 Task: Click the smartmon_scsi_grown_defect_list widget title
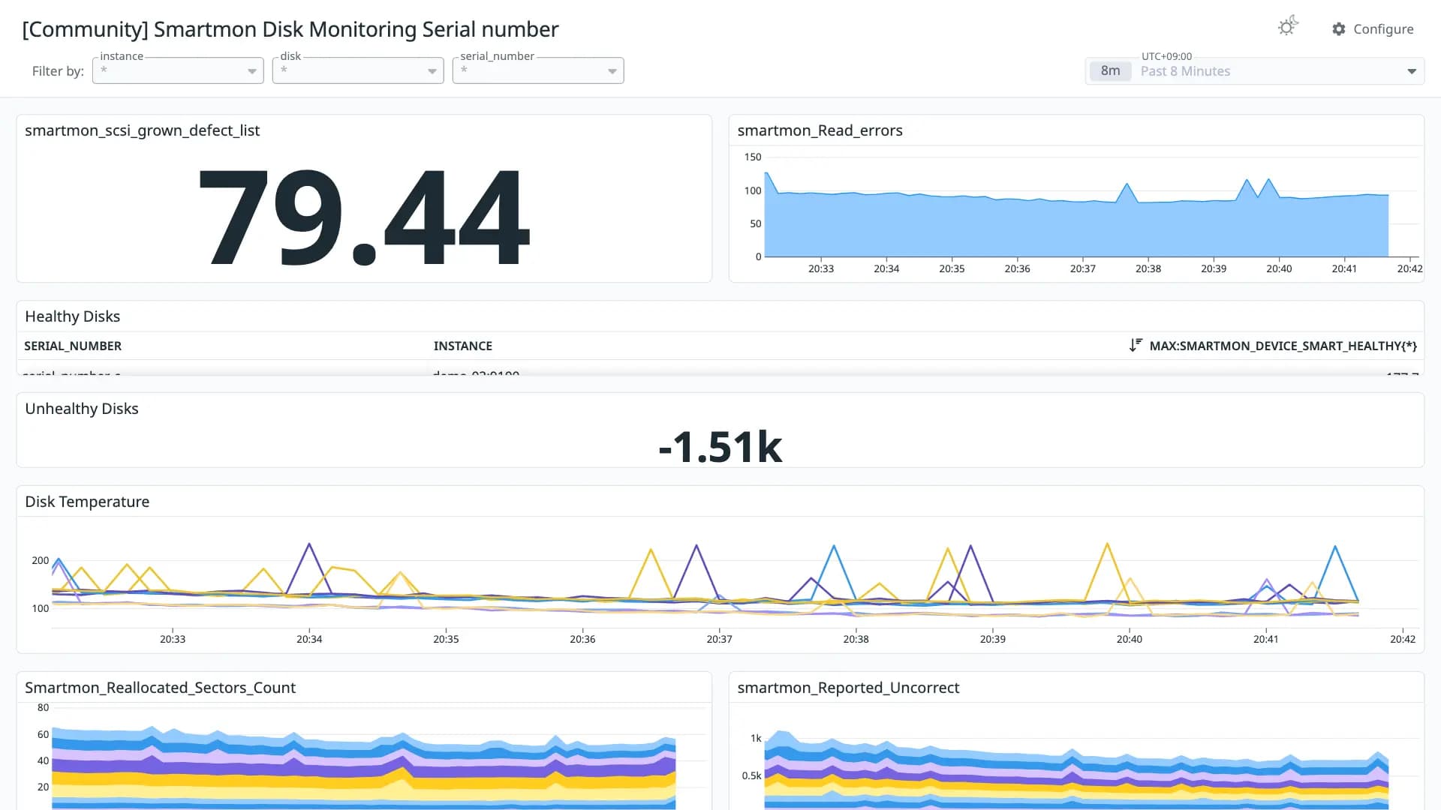click(143, 130)
